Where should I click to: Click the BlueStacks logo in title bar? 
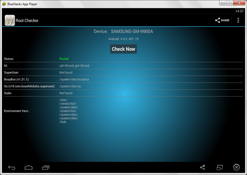pyautogui.click(x=4, y=4)
